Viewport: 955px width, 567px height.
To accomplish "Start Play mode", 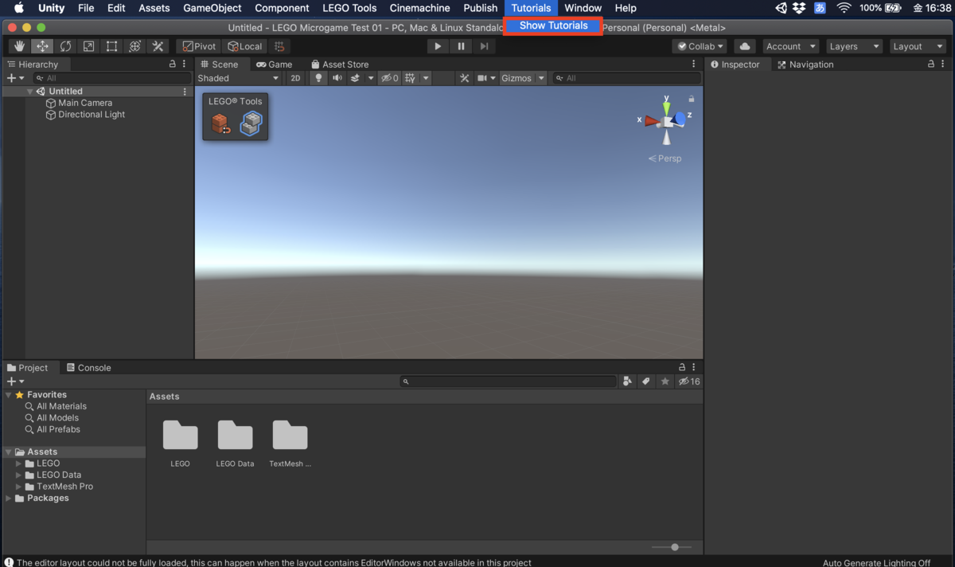I will [x=438, y=46].
